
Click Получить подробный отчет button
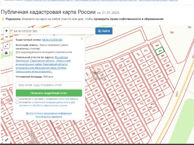[x=49, y=93]
